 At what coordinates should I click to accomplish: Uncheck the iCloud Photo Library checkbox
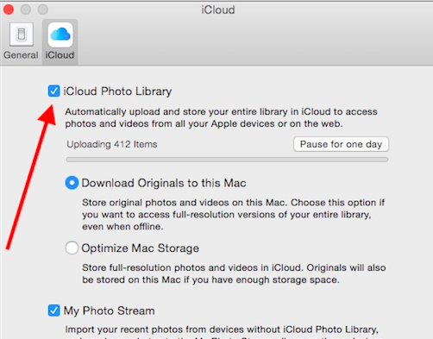point(53,91)
